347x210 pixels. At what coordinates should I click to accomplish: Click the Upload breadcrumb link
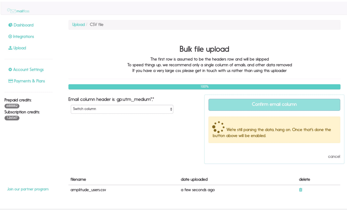point(79,25)
